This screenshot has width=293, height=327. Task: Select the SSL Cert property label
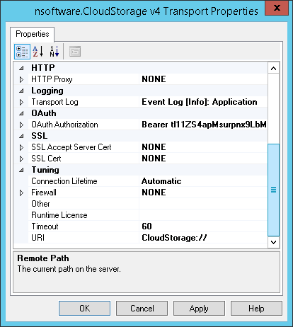point(46,159)
